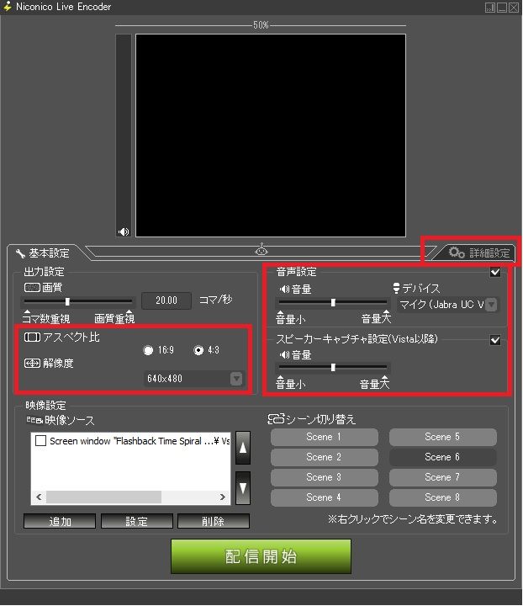Click the 解像度 resolution icon
This screenshot has width=523, height=606.
(x=32, y=364)
